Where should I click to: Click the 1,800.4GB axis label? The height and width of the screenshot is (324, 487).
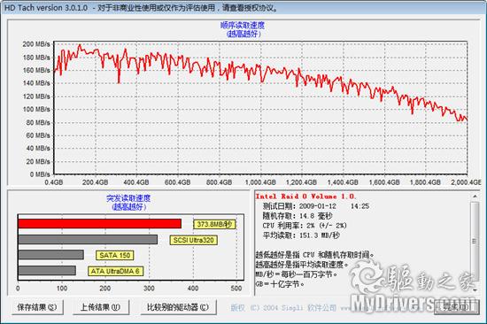425,182
